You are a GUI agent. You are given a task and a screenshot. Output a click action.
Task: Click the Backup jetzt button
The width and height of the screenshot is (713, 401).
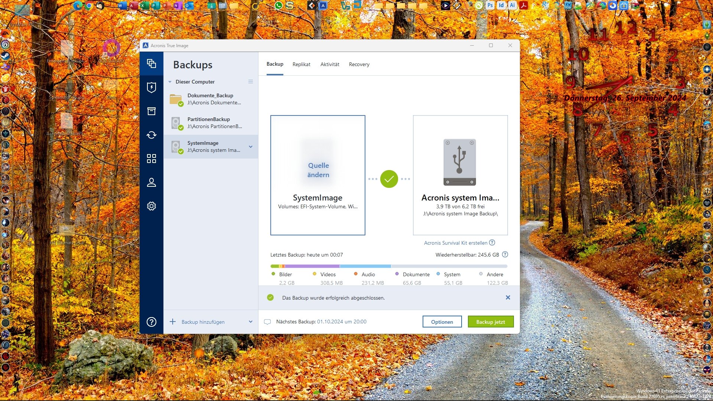pyautogui.click(x=491, y=322)
